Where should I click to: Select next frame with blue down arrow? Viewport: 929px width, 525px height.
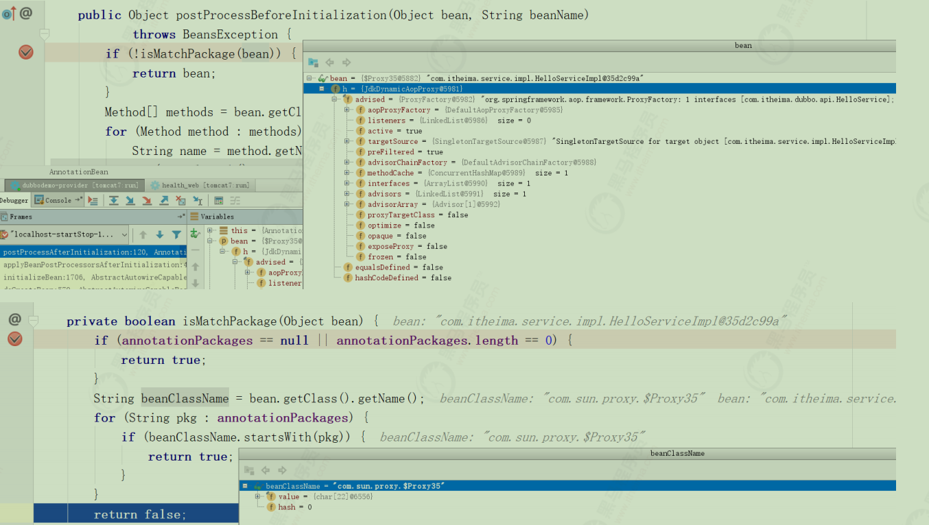coord(160,234)
